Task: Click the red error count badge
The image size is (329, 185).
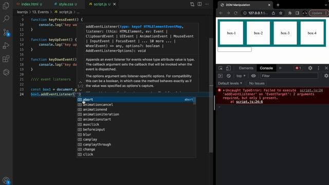Action: pyautogui.click(x=298, y=68)
